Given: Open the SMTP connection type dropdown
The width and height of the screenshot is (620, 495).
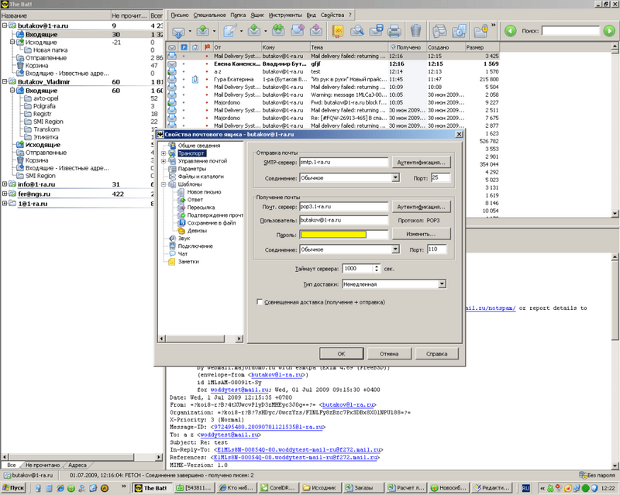Looking at the screenshot, I should 395,178.
